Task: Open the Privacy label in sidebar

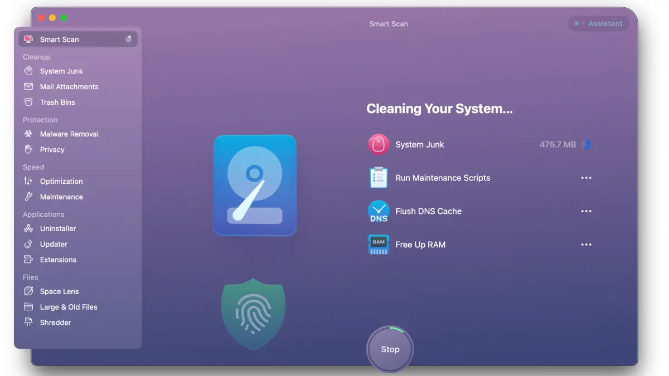Action: pyautogui.click(x=52, y=149)
